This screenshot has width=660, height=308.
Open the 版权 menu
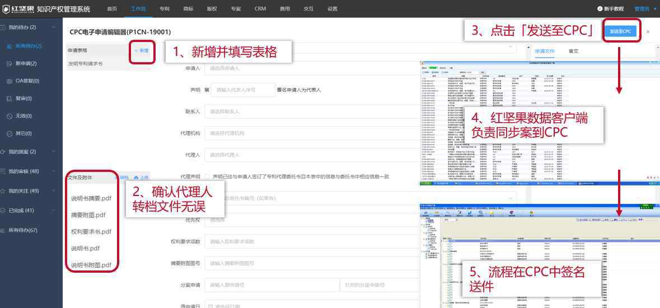[x=212, y=9]
